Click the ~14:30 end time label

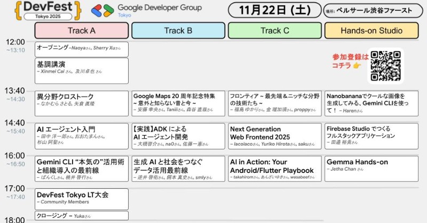pyautogui.click(x=16, y=99)
